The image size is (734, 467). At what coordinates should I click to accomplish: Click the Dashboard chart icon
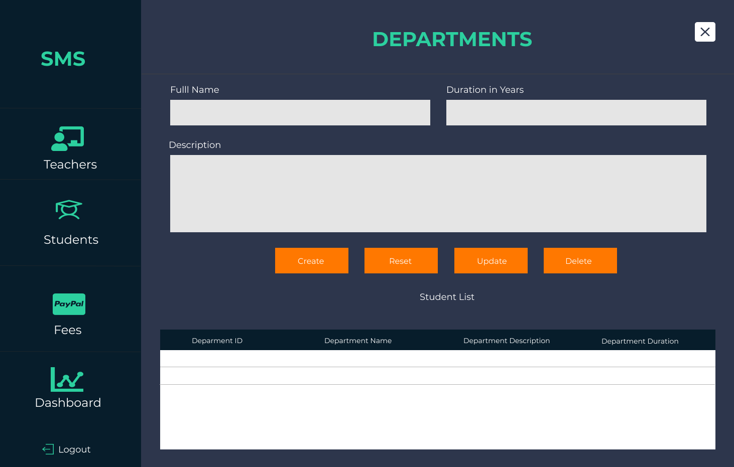click(x=67, y=380)
